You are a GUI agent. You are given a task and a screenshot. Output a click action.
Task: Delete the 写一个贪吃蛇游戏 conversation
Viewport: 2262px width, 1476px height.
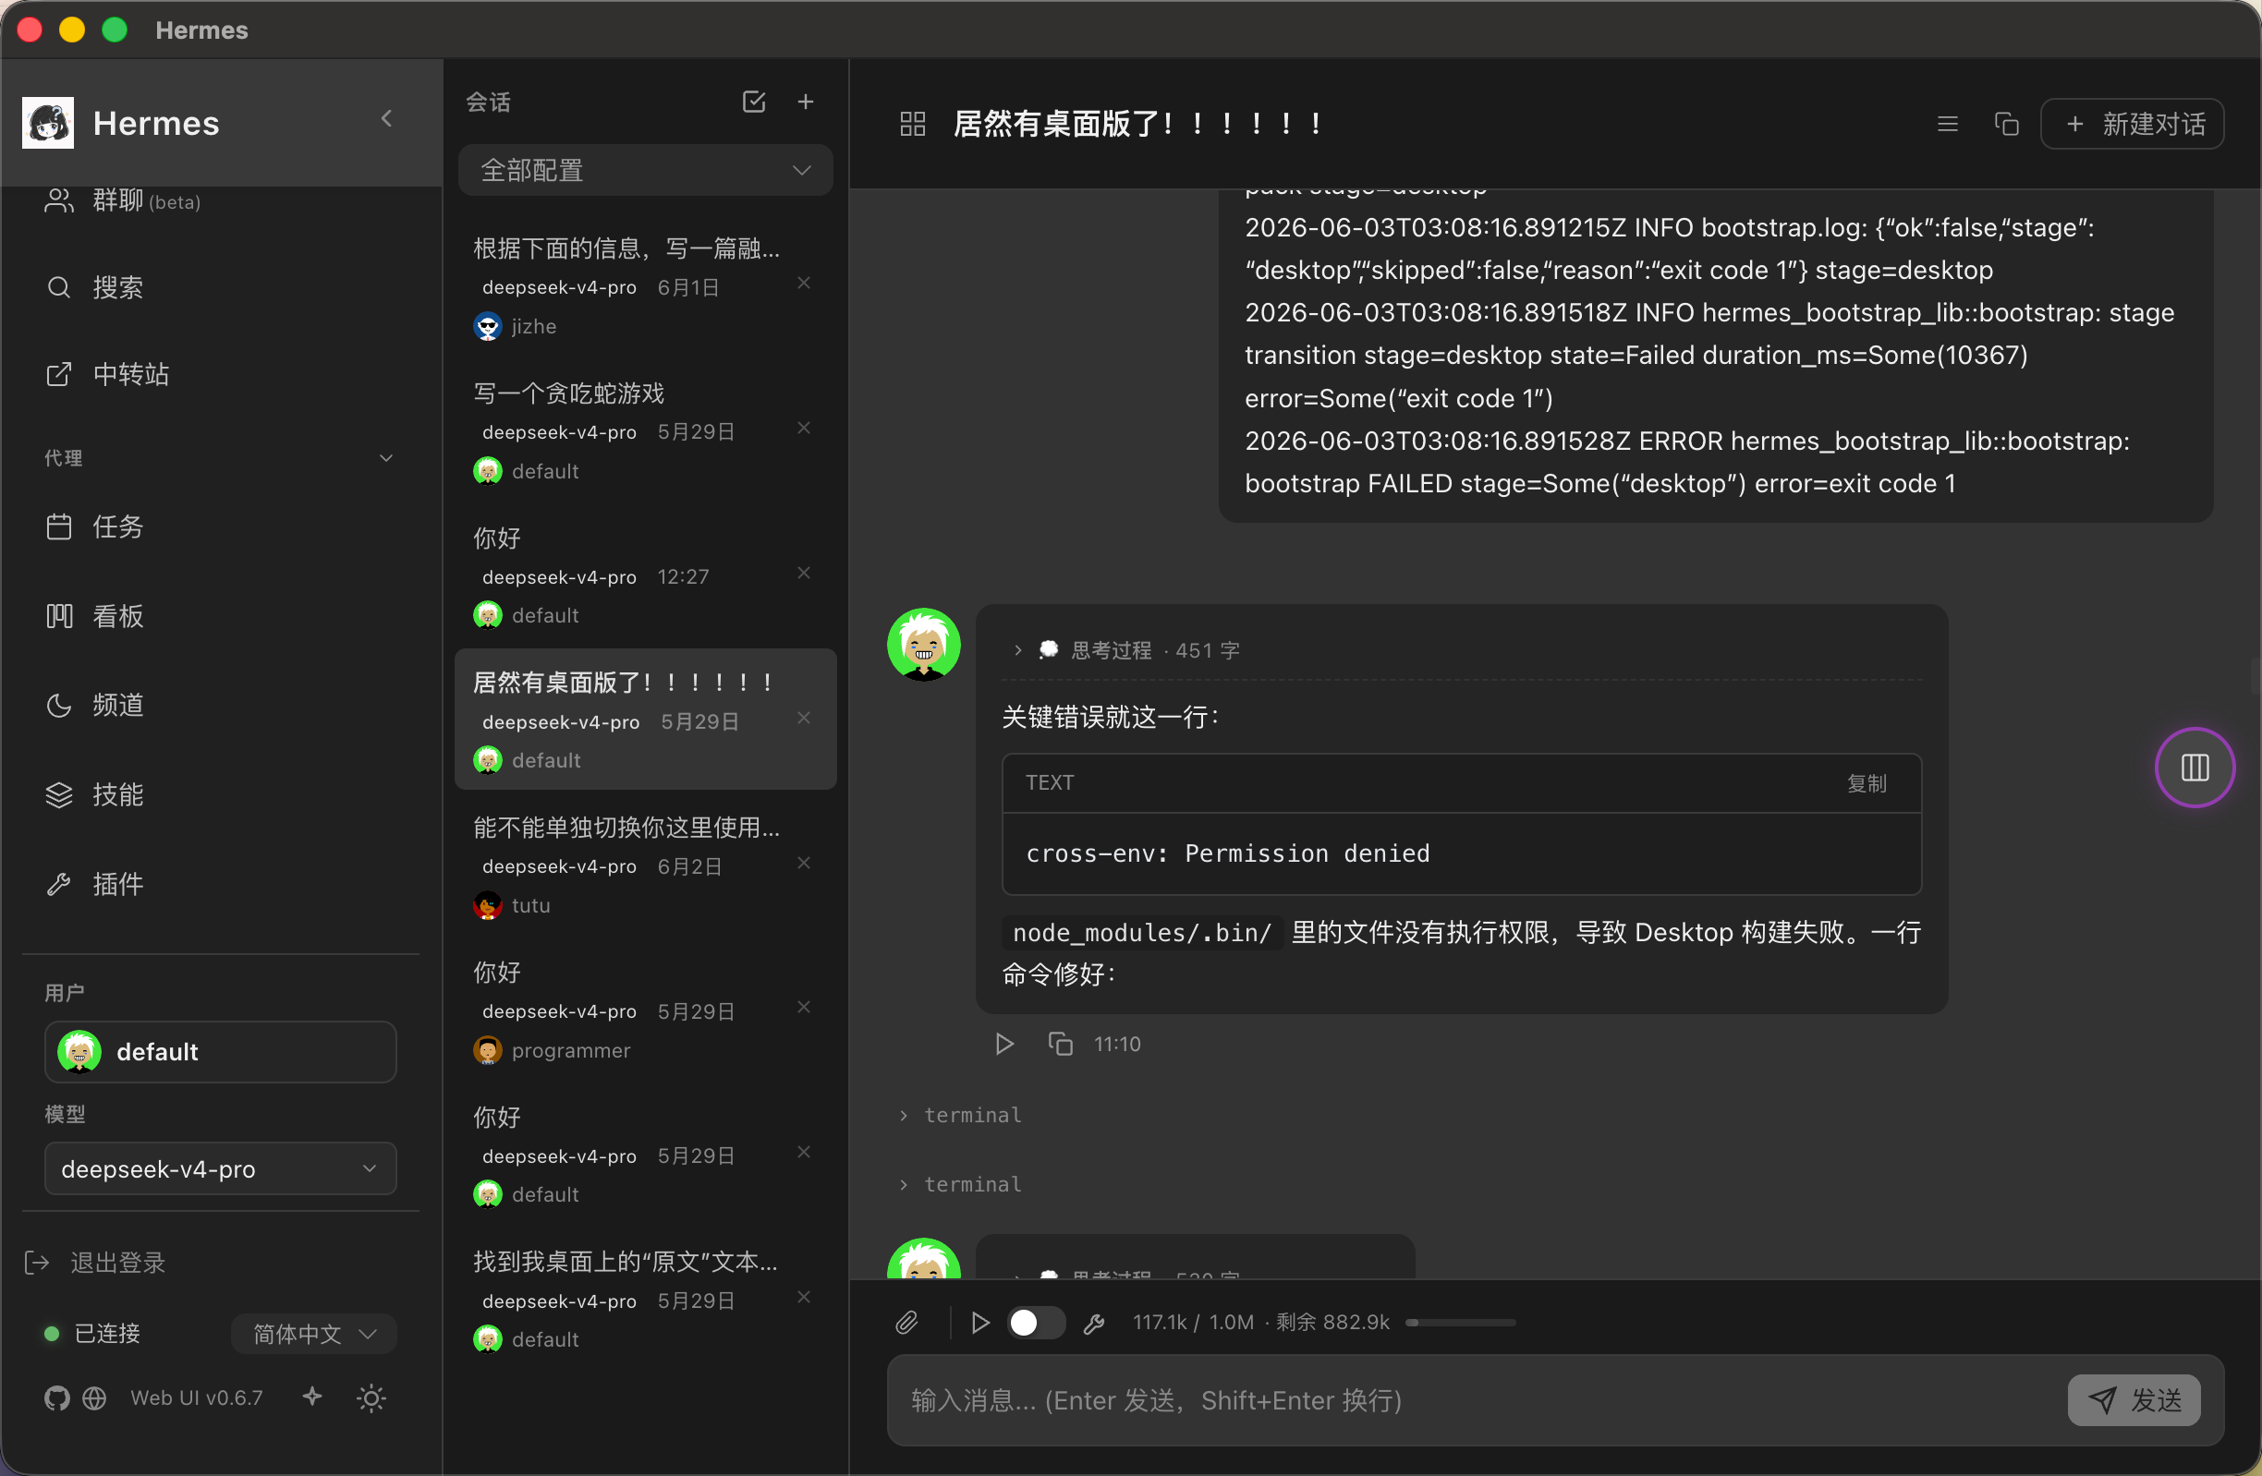tap(803, 429)
